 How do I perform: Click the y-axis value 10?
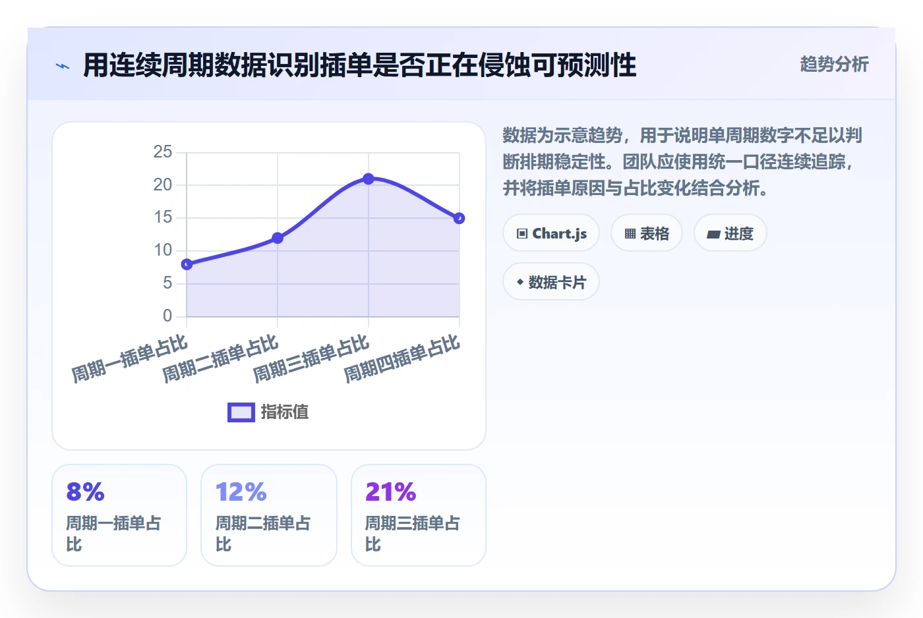coord(163,250)
